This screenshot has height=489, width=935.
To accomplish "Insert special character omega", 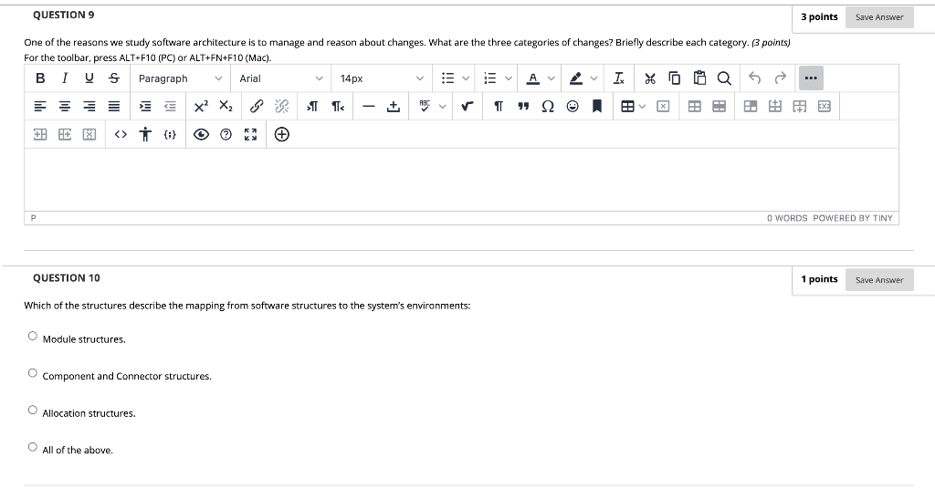I will 548,106.
